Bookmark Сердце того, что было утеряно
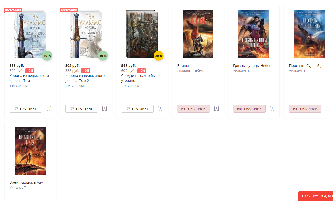Viewport: 333px width, 201px height. (x=160, y=109)
